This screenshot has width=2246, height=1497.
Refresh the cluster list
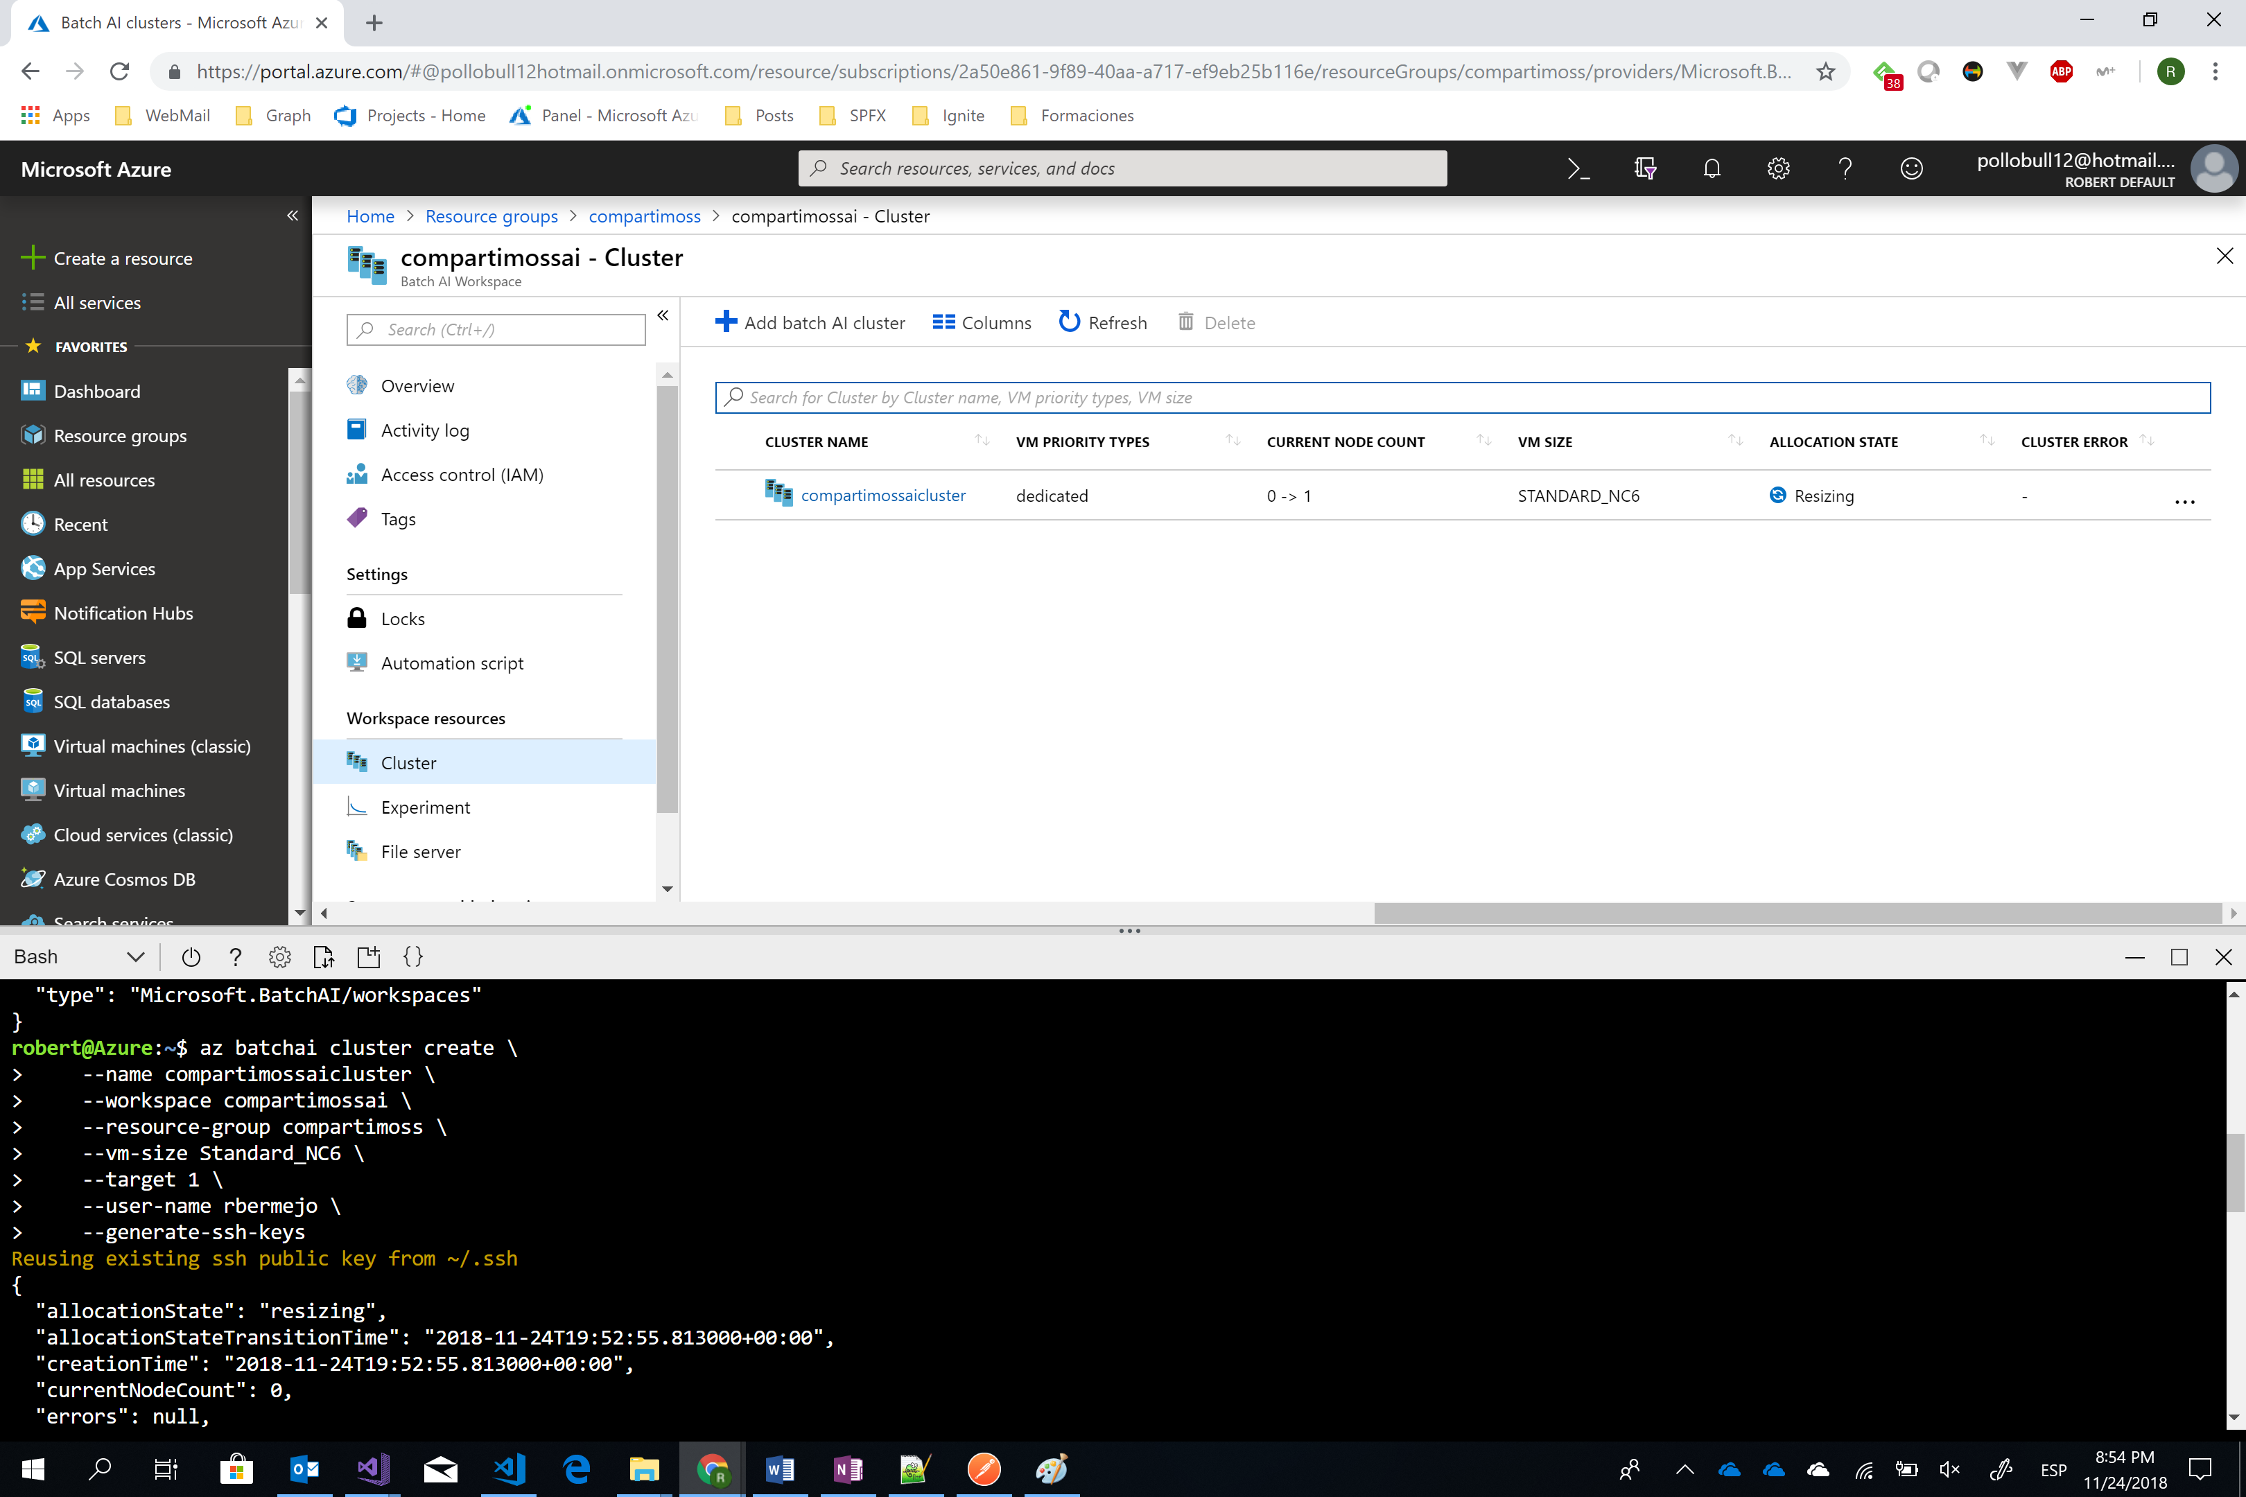tap(1103, 323)
